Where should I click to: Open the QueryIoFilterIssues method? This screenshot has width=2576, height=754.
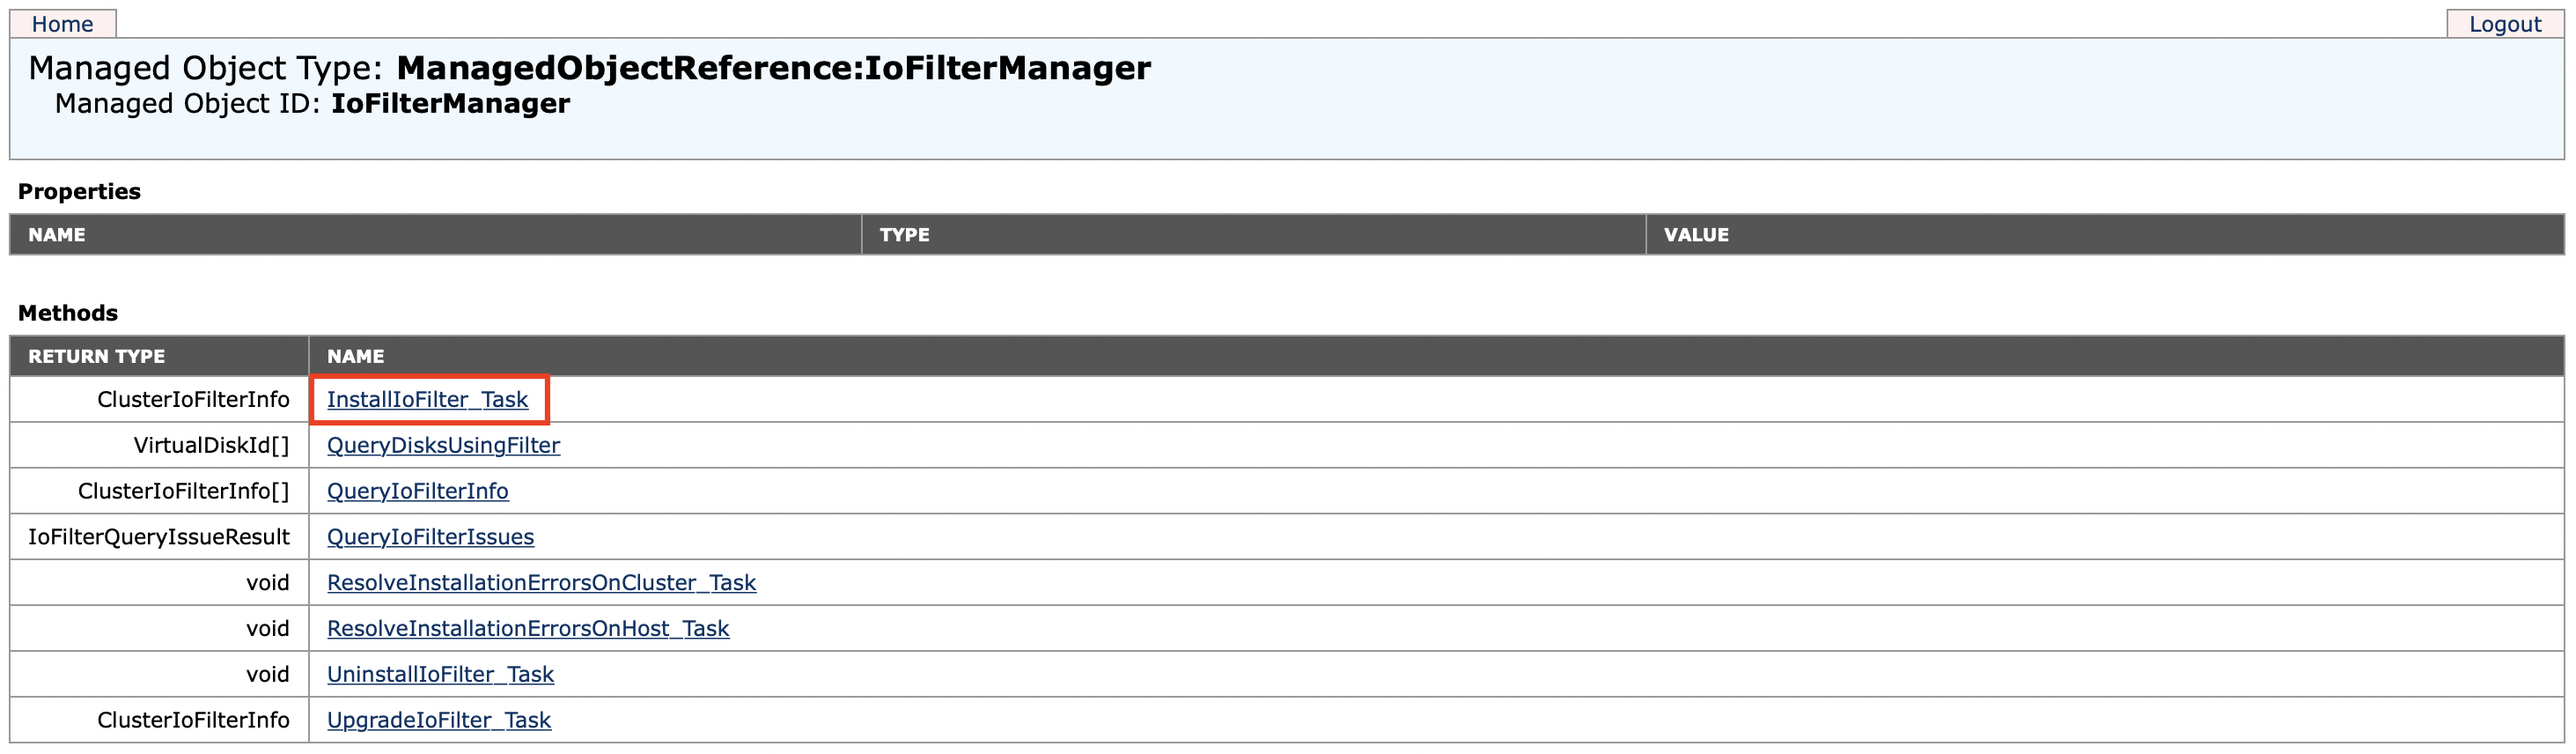pos(430,538)
